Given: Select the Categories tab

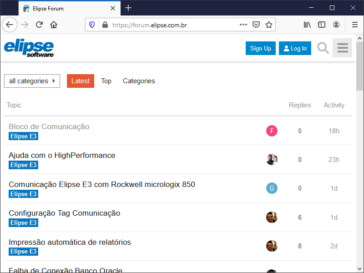Looking at the screenshot, I should pos(139,81).
